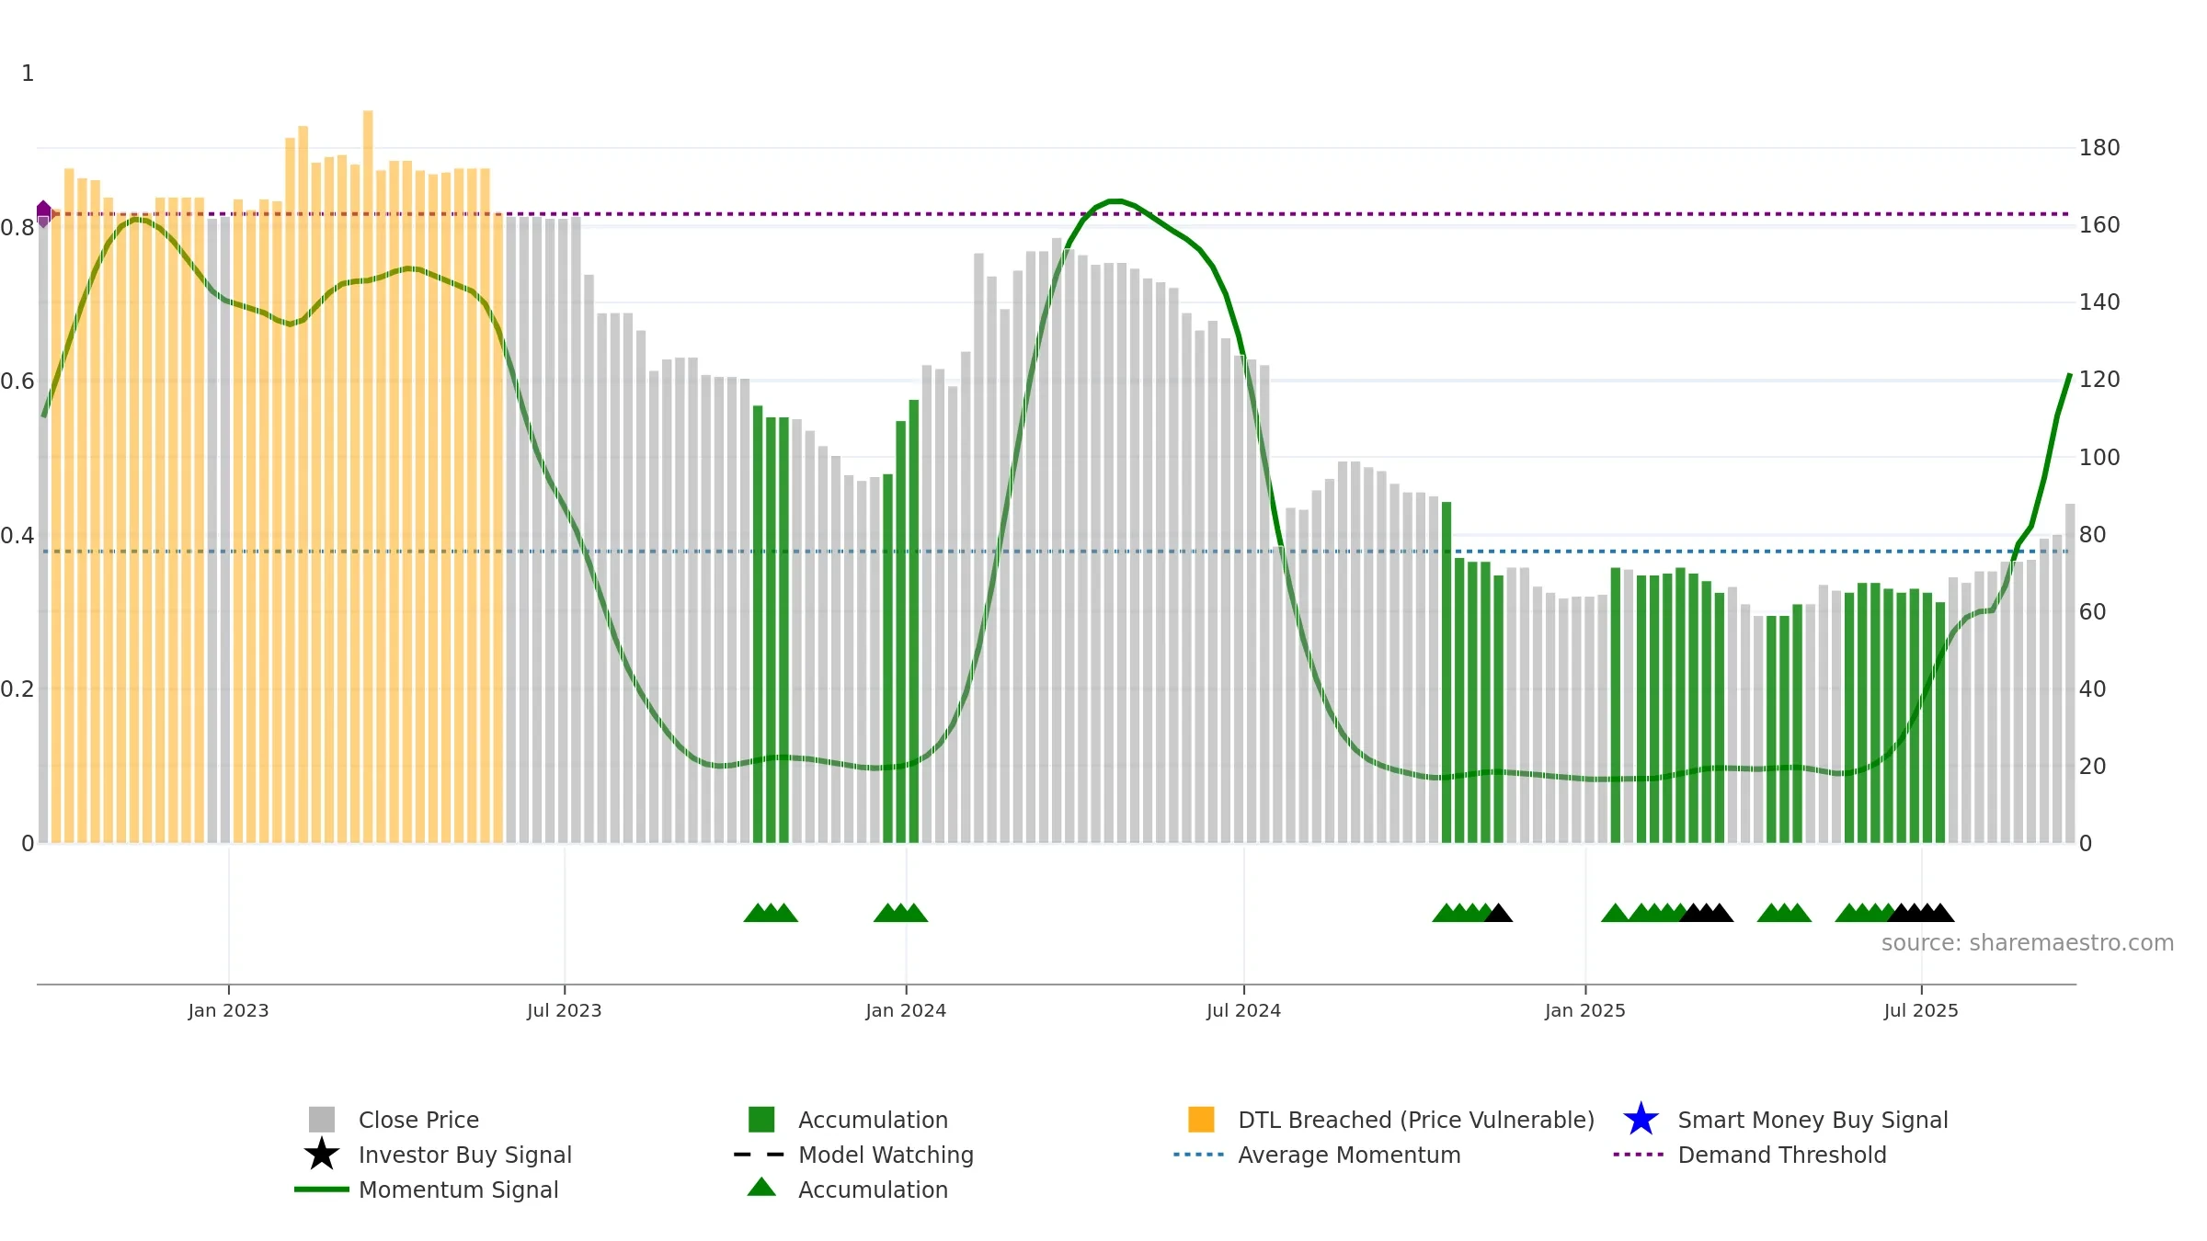Click the green Accumulation square legend icon
This screenshot has height=1241, width=2207.
click(761, 1120)
